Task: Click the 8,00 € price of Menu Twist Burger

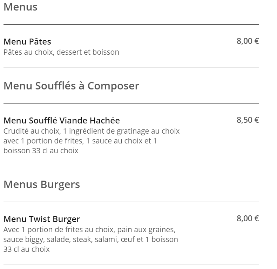Action: click(248, 218)
